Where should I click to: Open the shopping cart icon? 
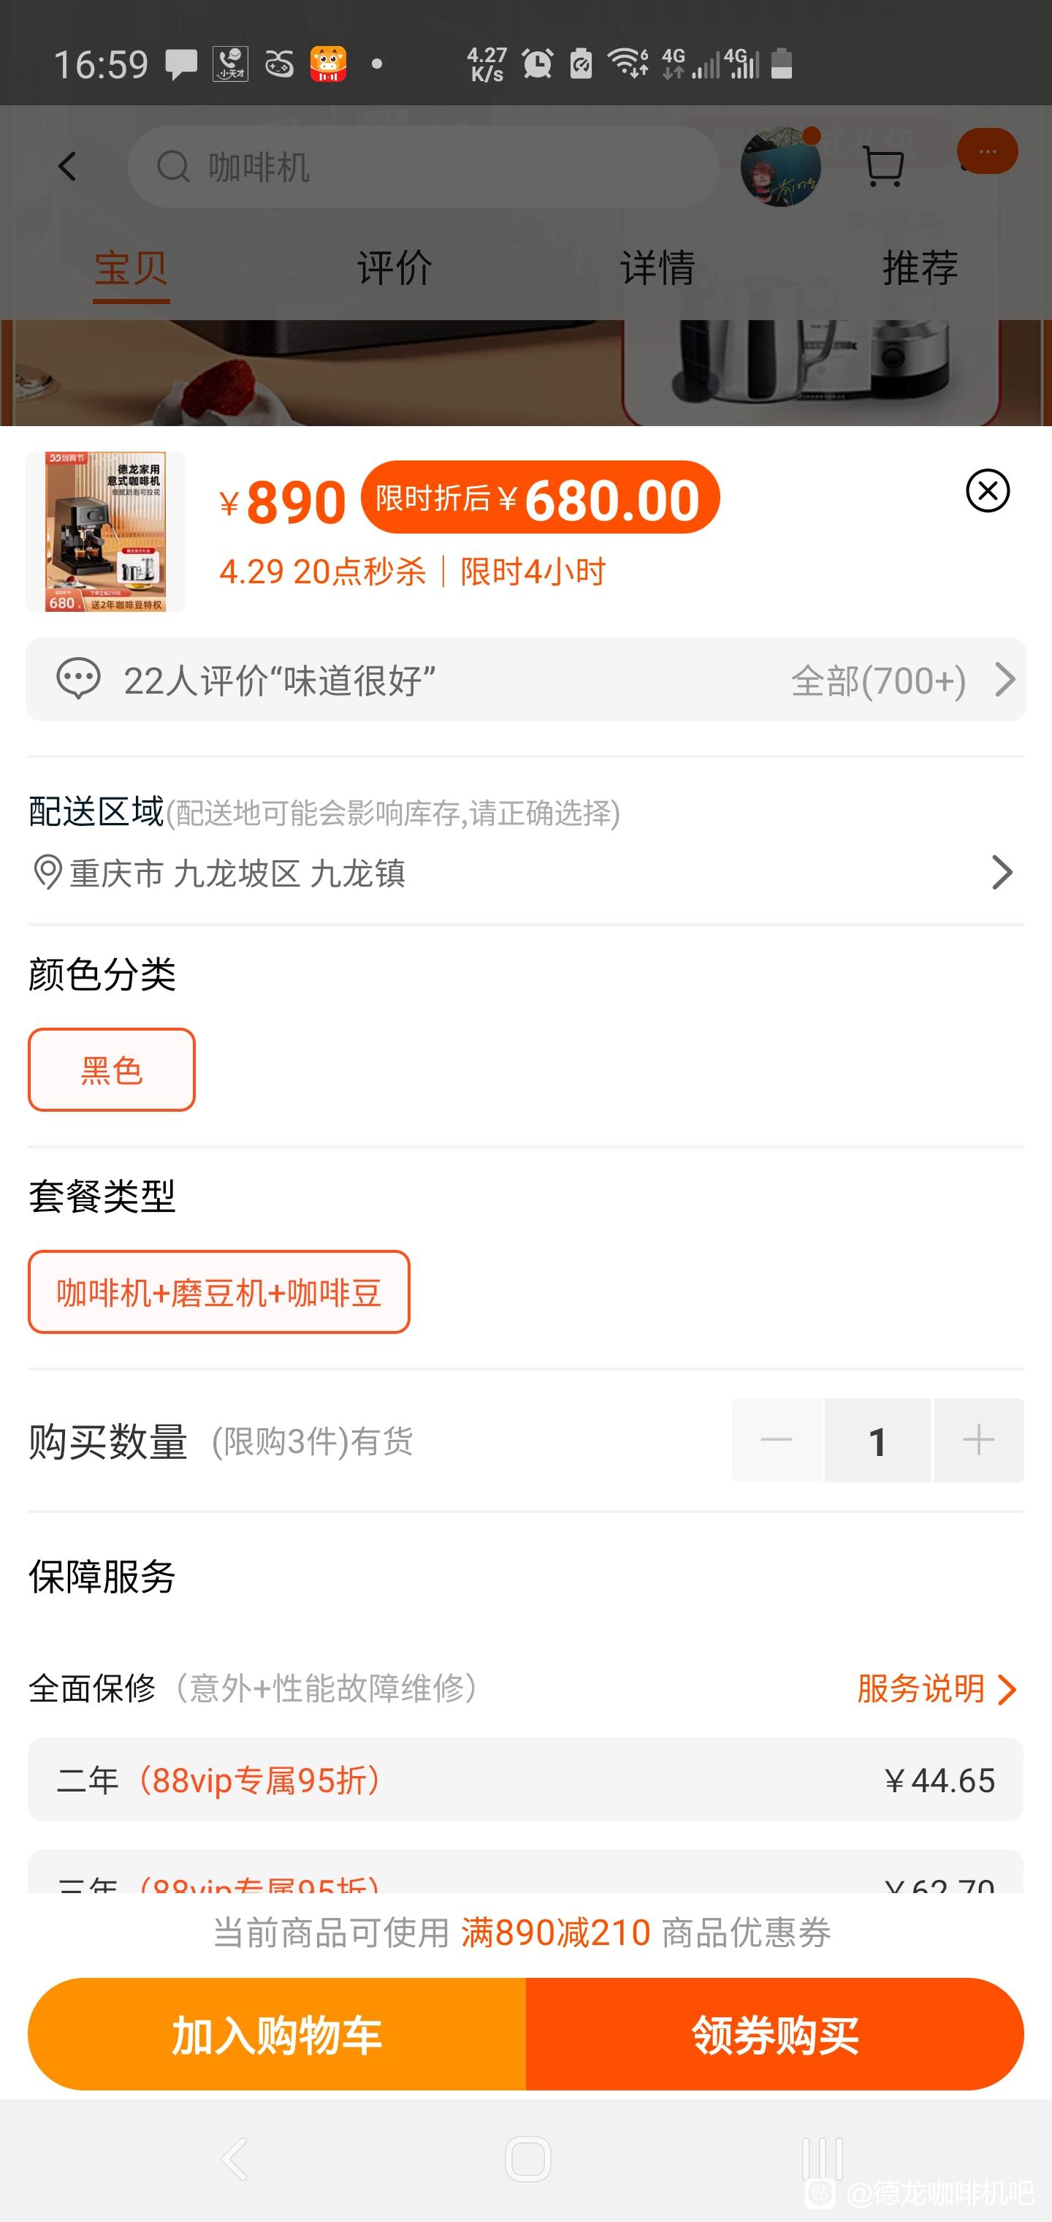click(x=883, y=167)
